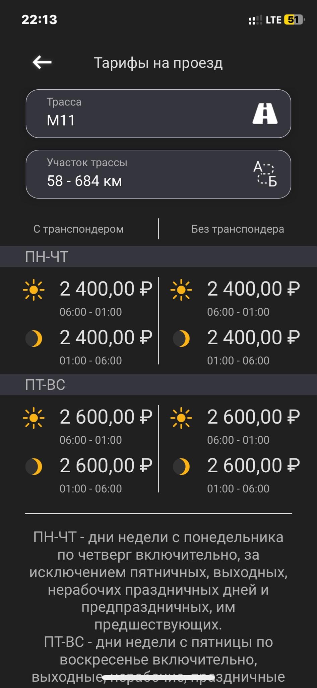This screenshot has width=317, height=688.
Task: Open the Участок трассы 58 - 684 км selector
Action: click(158, 174)
